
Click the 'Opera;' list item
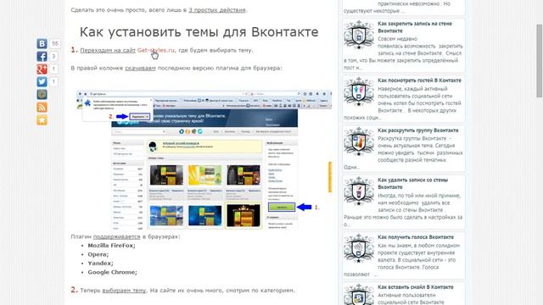pos(98,254)
